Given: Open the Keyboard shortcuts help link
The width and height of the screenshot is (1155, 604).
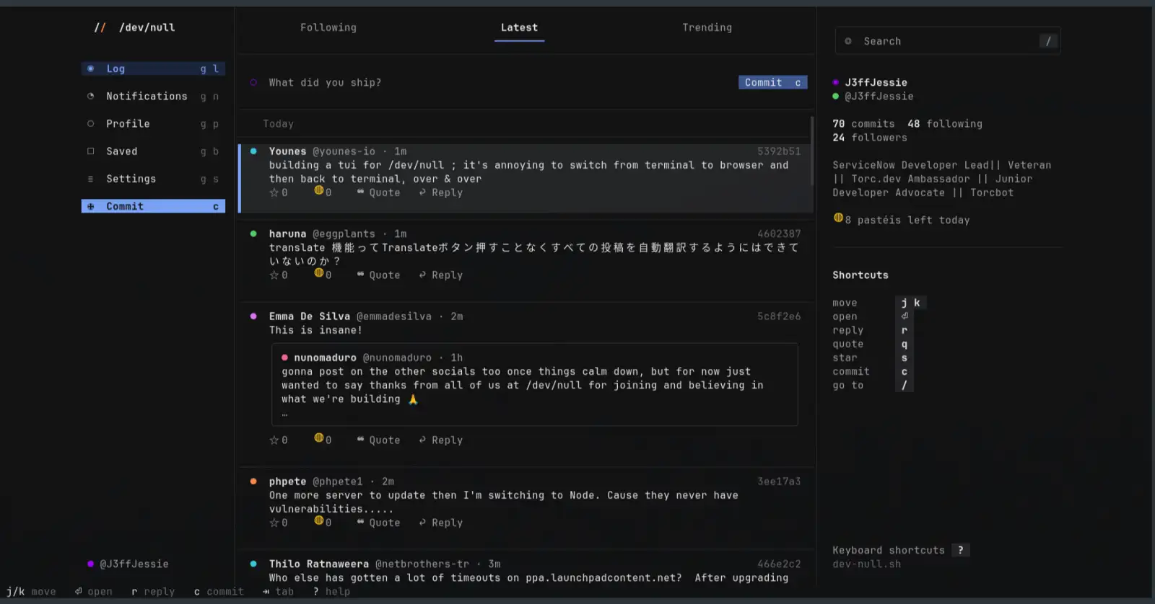Looking at the screenshot, I should tap(901, 550).
